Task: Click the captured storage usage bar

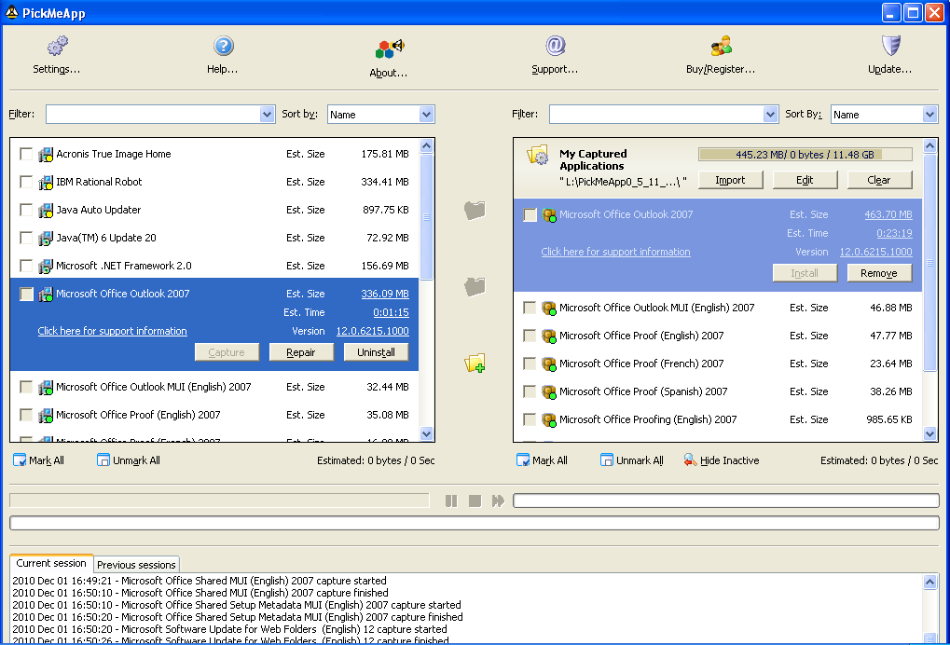Action: tap(805, 155)
